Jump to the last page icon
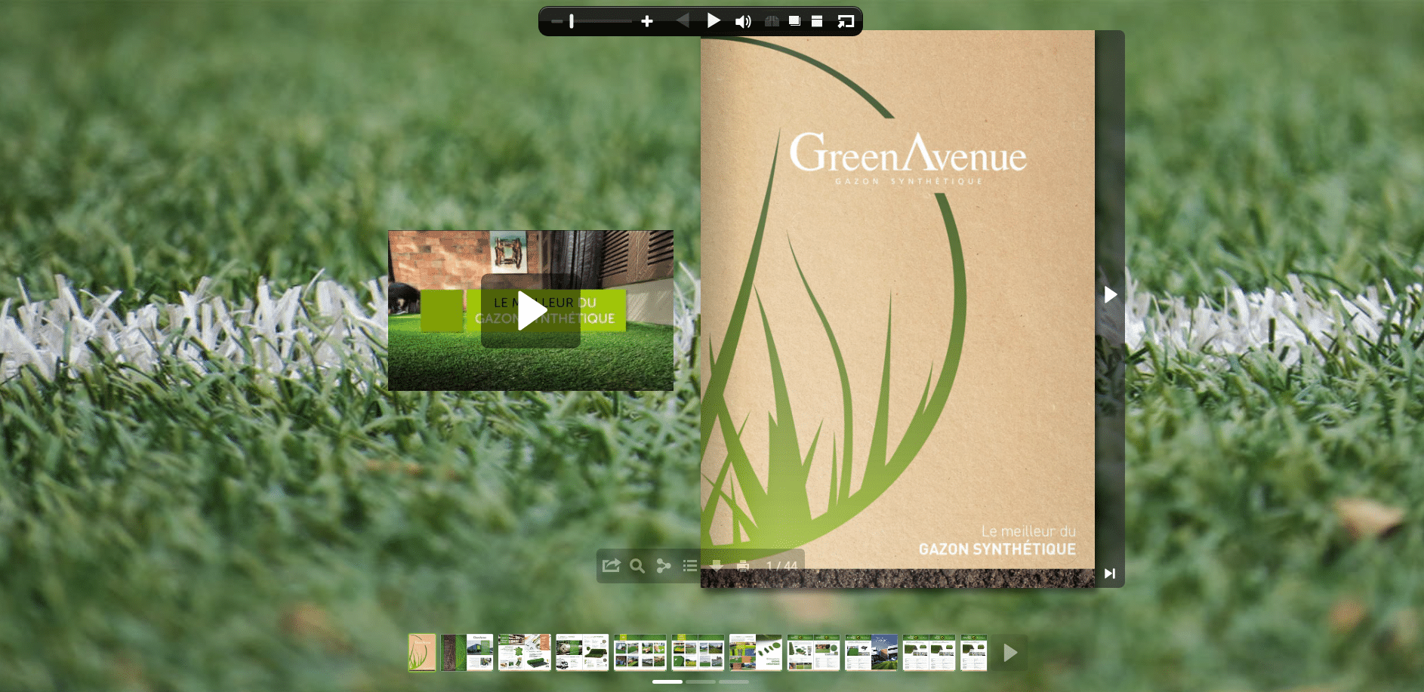This screenshot has height=692, width=1424. click(1110, 574)
